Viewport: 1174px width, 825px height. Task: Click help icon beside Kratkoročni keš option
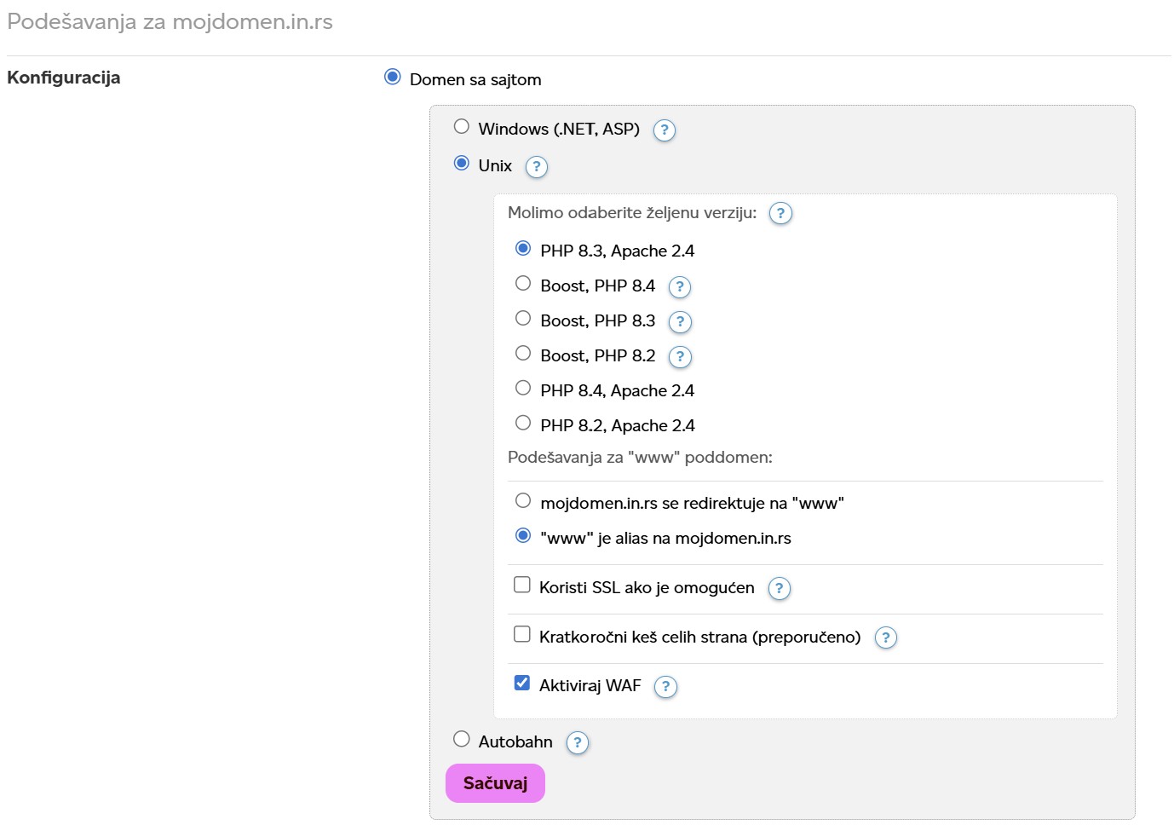pos(885,638)
